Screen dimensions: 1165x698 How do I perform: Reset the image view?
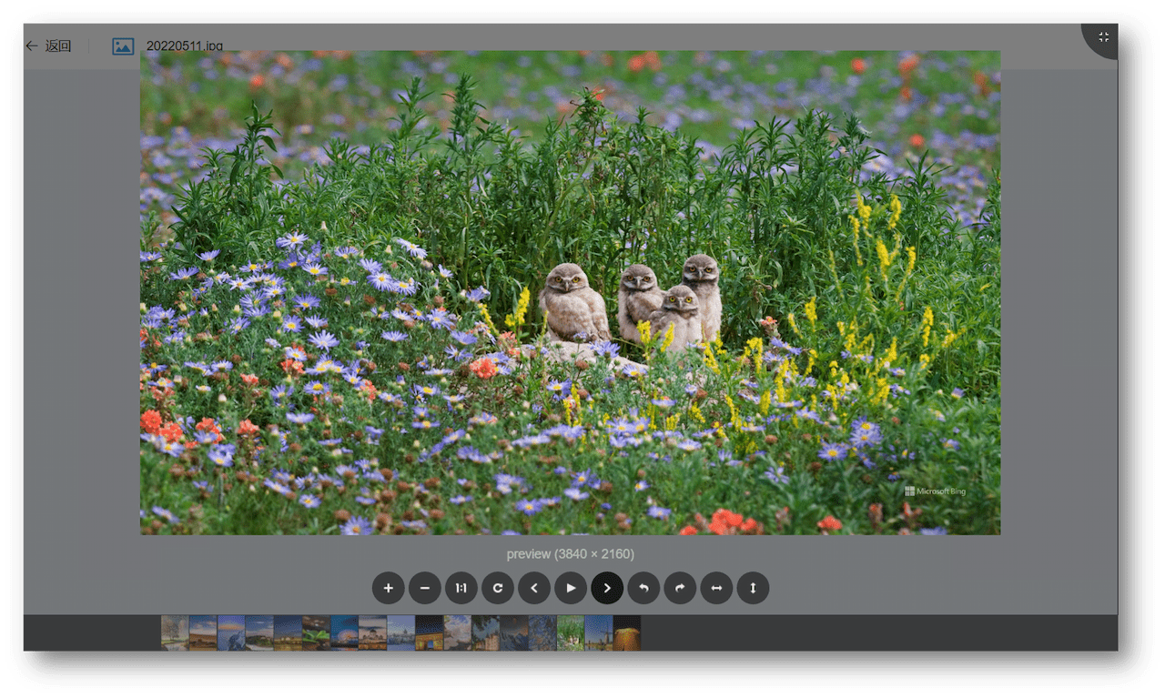tap(498, 588)
